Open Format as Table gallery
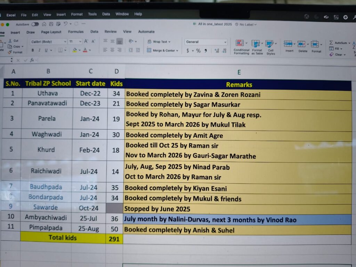Image resolution: width=356 pixels, height=267 pixels. tap(256, 43)
